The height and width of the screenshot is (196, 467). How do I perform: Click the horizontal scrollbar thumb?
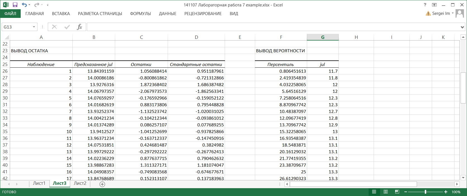point(353,184)
